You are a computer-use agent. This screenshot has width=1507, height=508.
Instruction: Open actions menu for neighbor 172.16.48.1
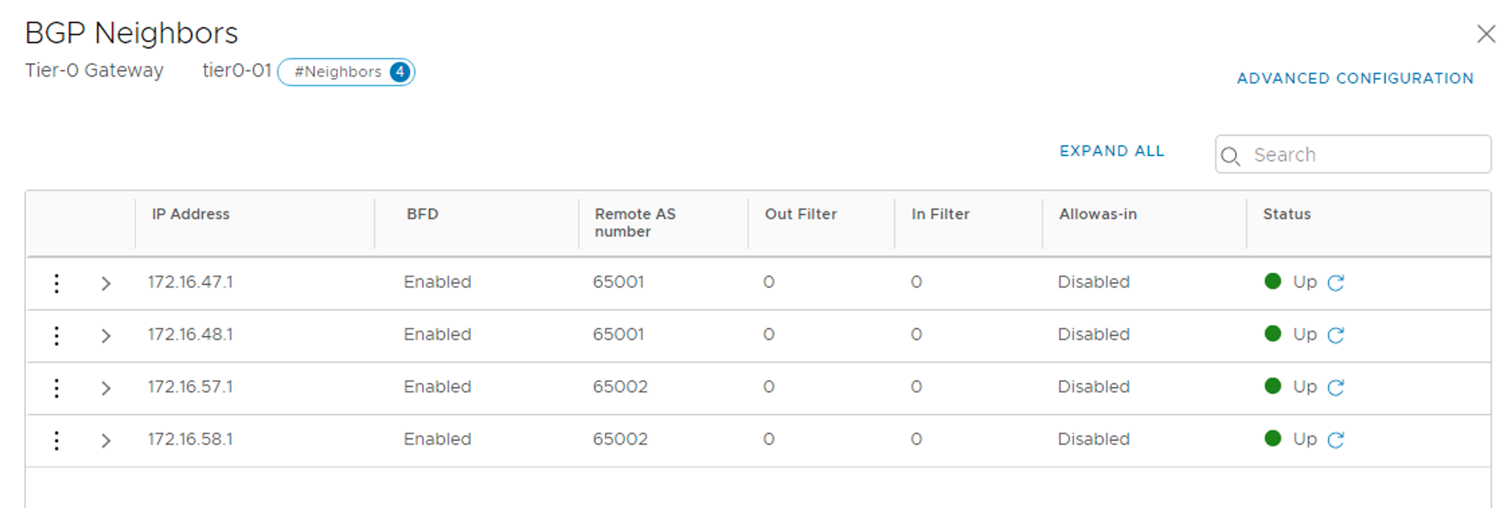coord(56,335)
